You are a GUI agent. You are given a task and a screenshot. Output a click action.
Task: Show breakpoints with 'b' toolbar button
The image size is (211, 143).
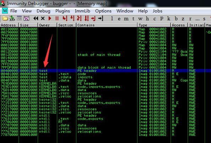(x=176, y=18)
